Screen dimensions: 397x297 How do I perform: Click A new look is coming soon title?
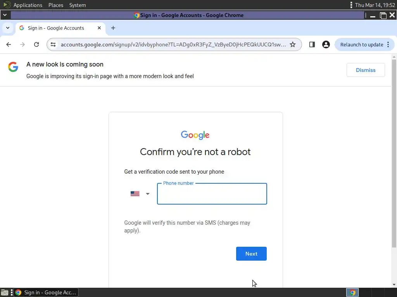coord(65,65)
